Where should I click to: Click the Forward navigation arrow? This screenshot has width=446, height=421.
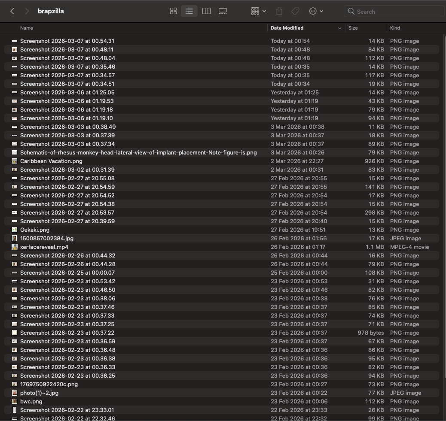pos(27,11)
